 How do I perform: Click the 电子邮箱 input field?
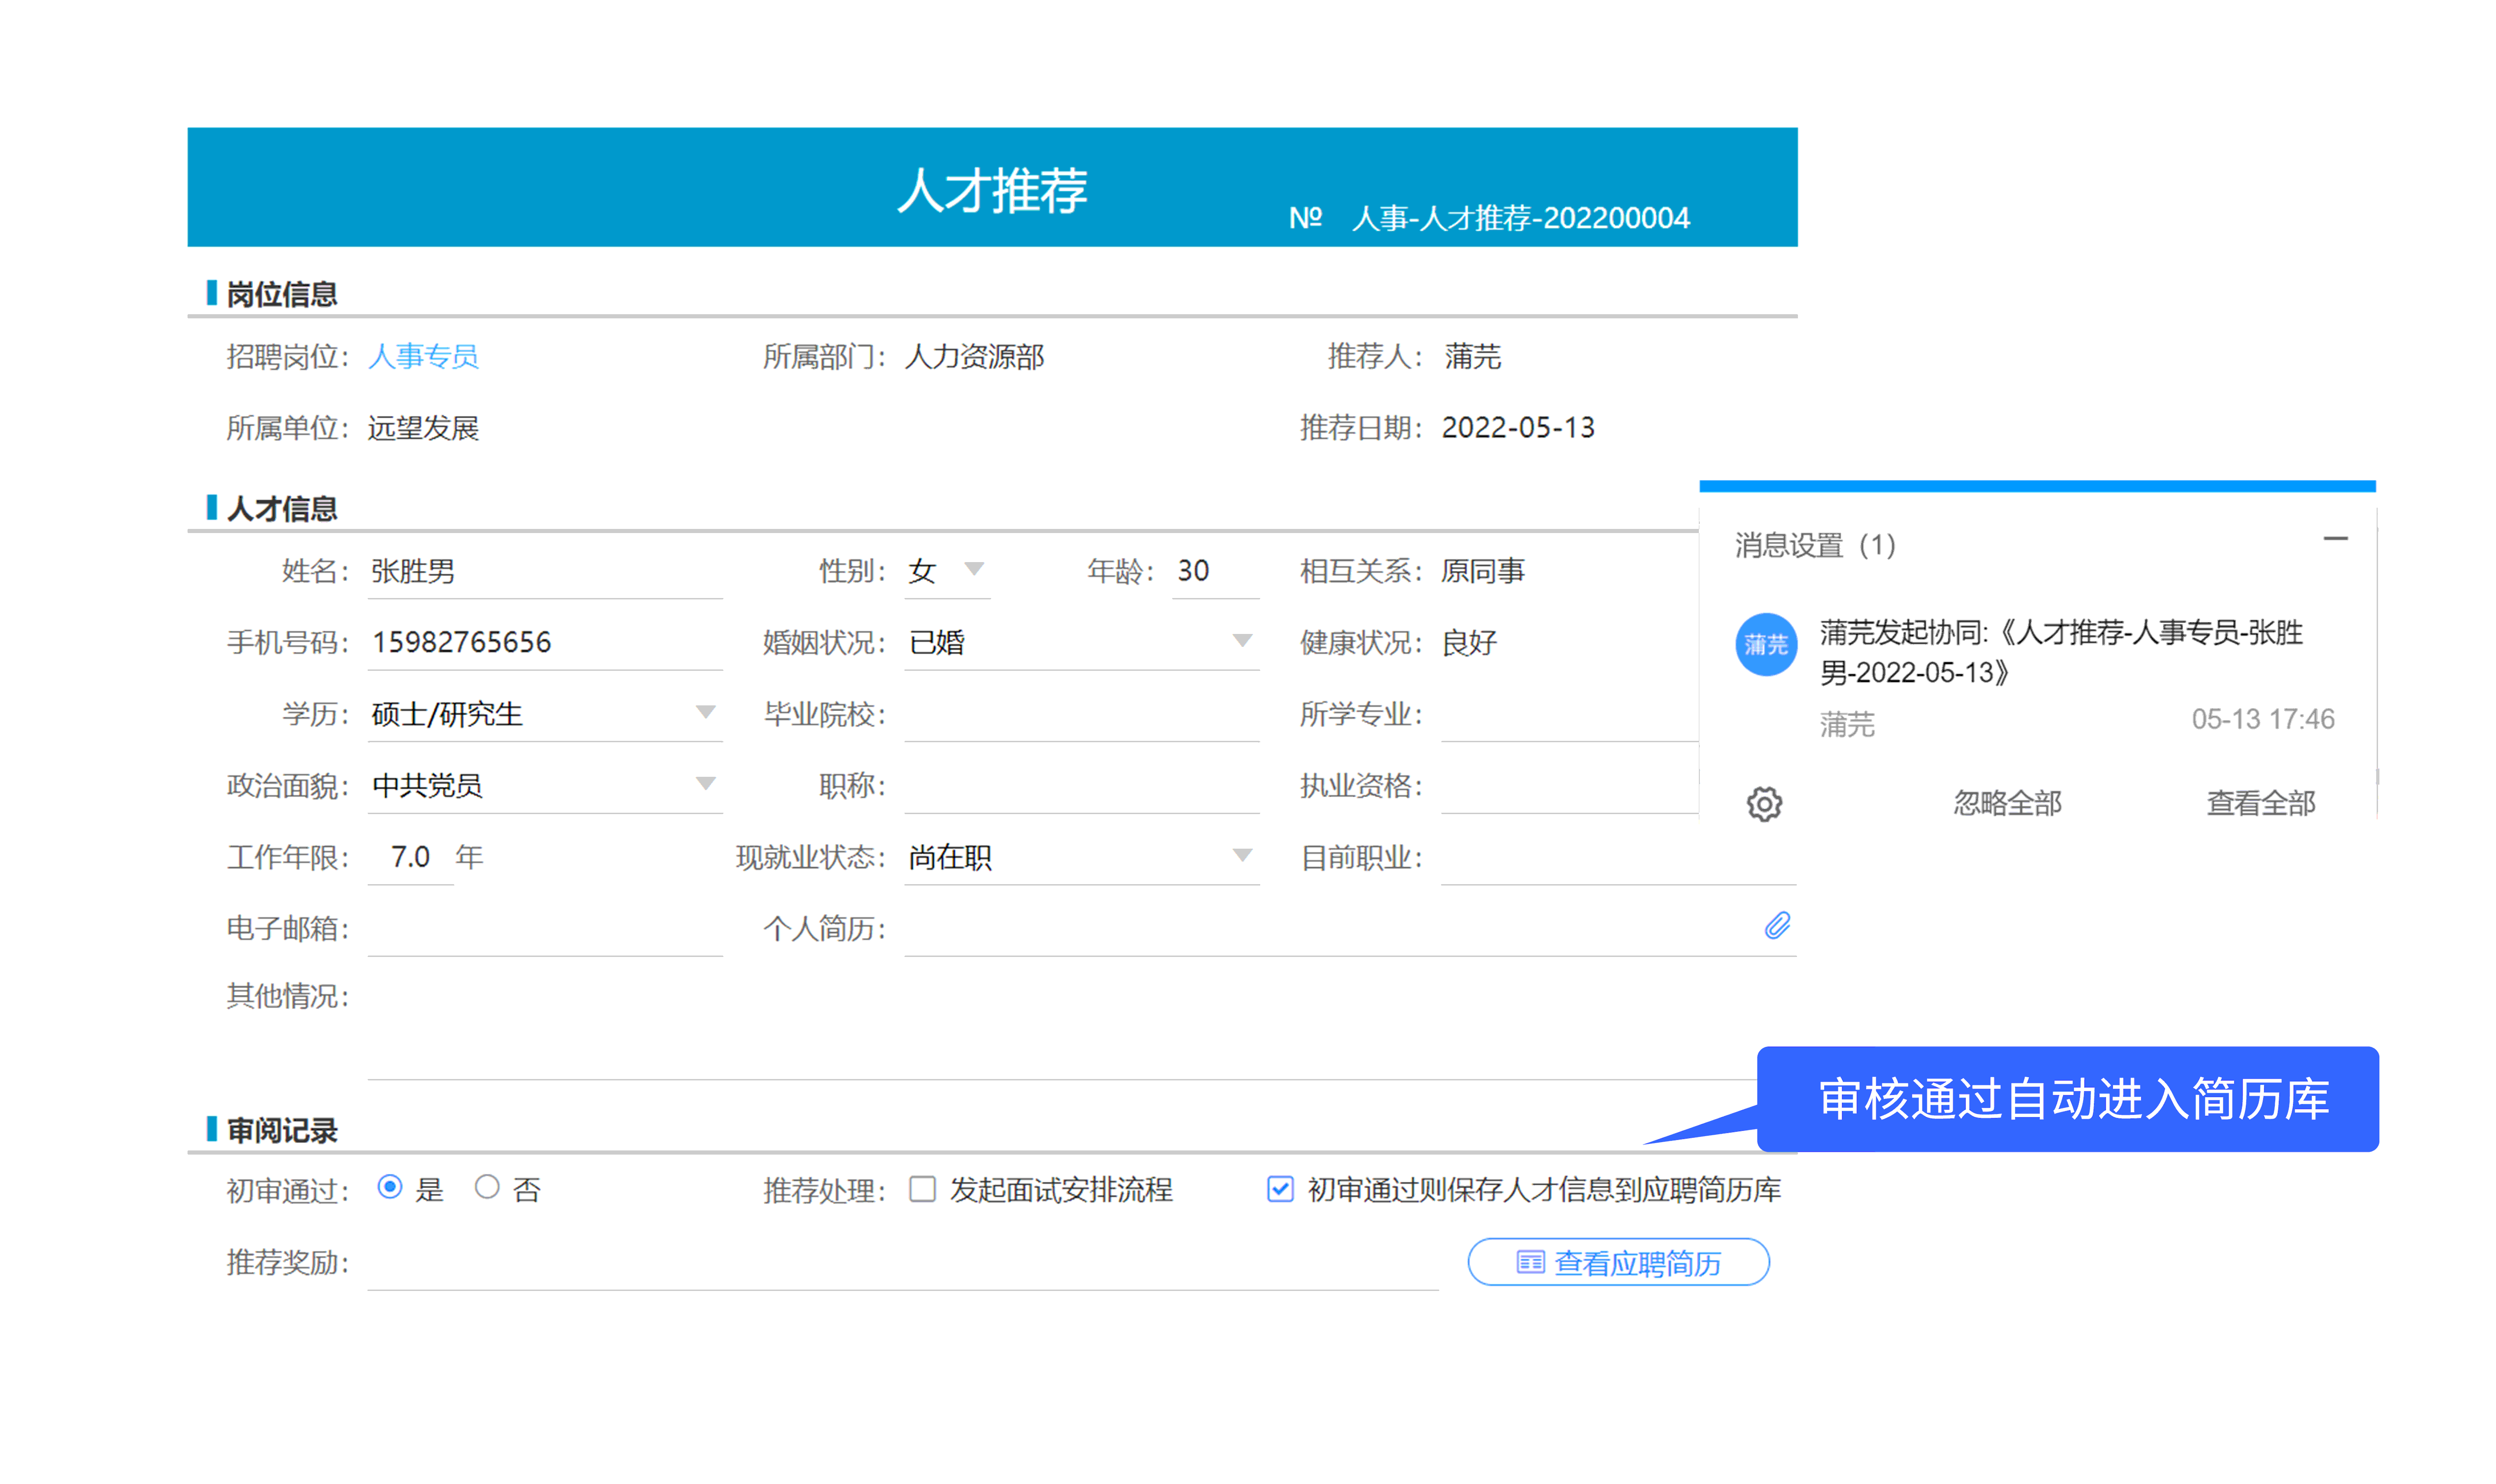click(x=544, y=929)
